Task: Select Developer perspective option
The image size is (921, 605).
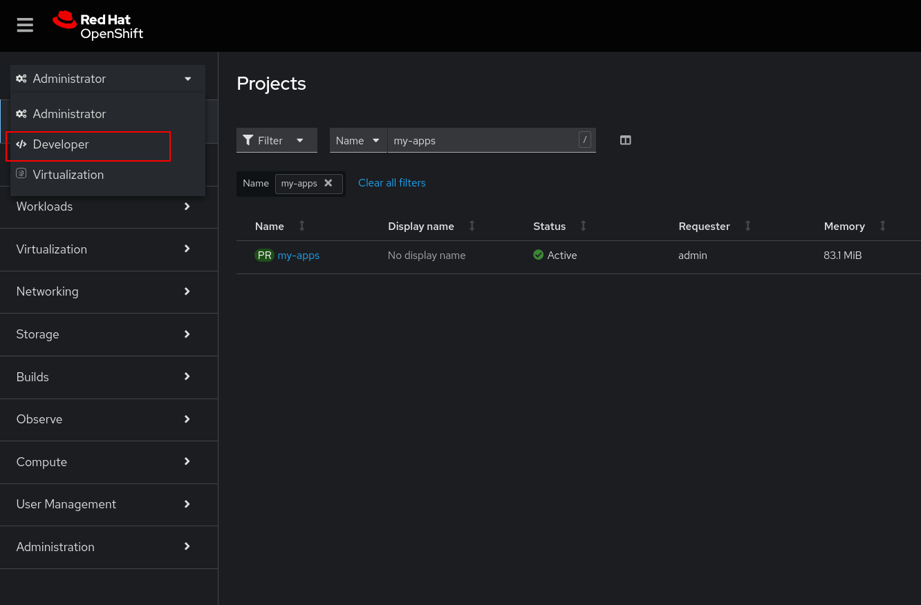Action: pyautogui.click(x=61, y=144)
